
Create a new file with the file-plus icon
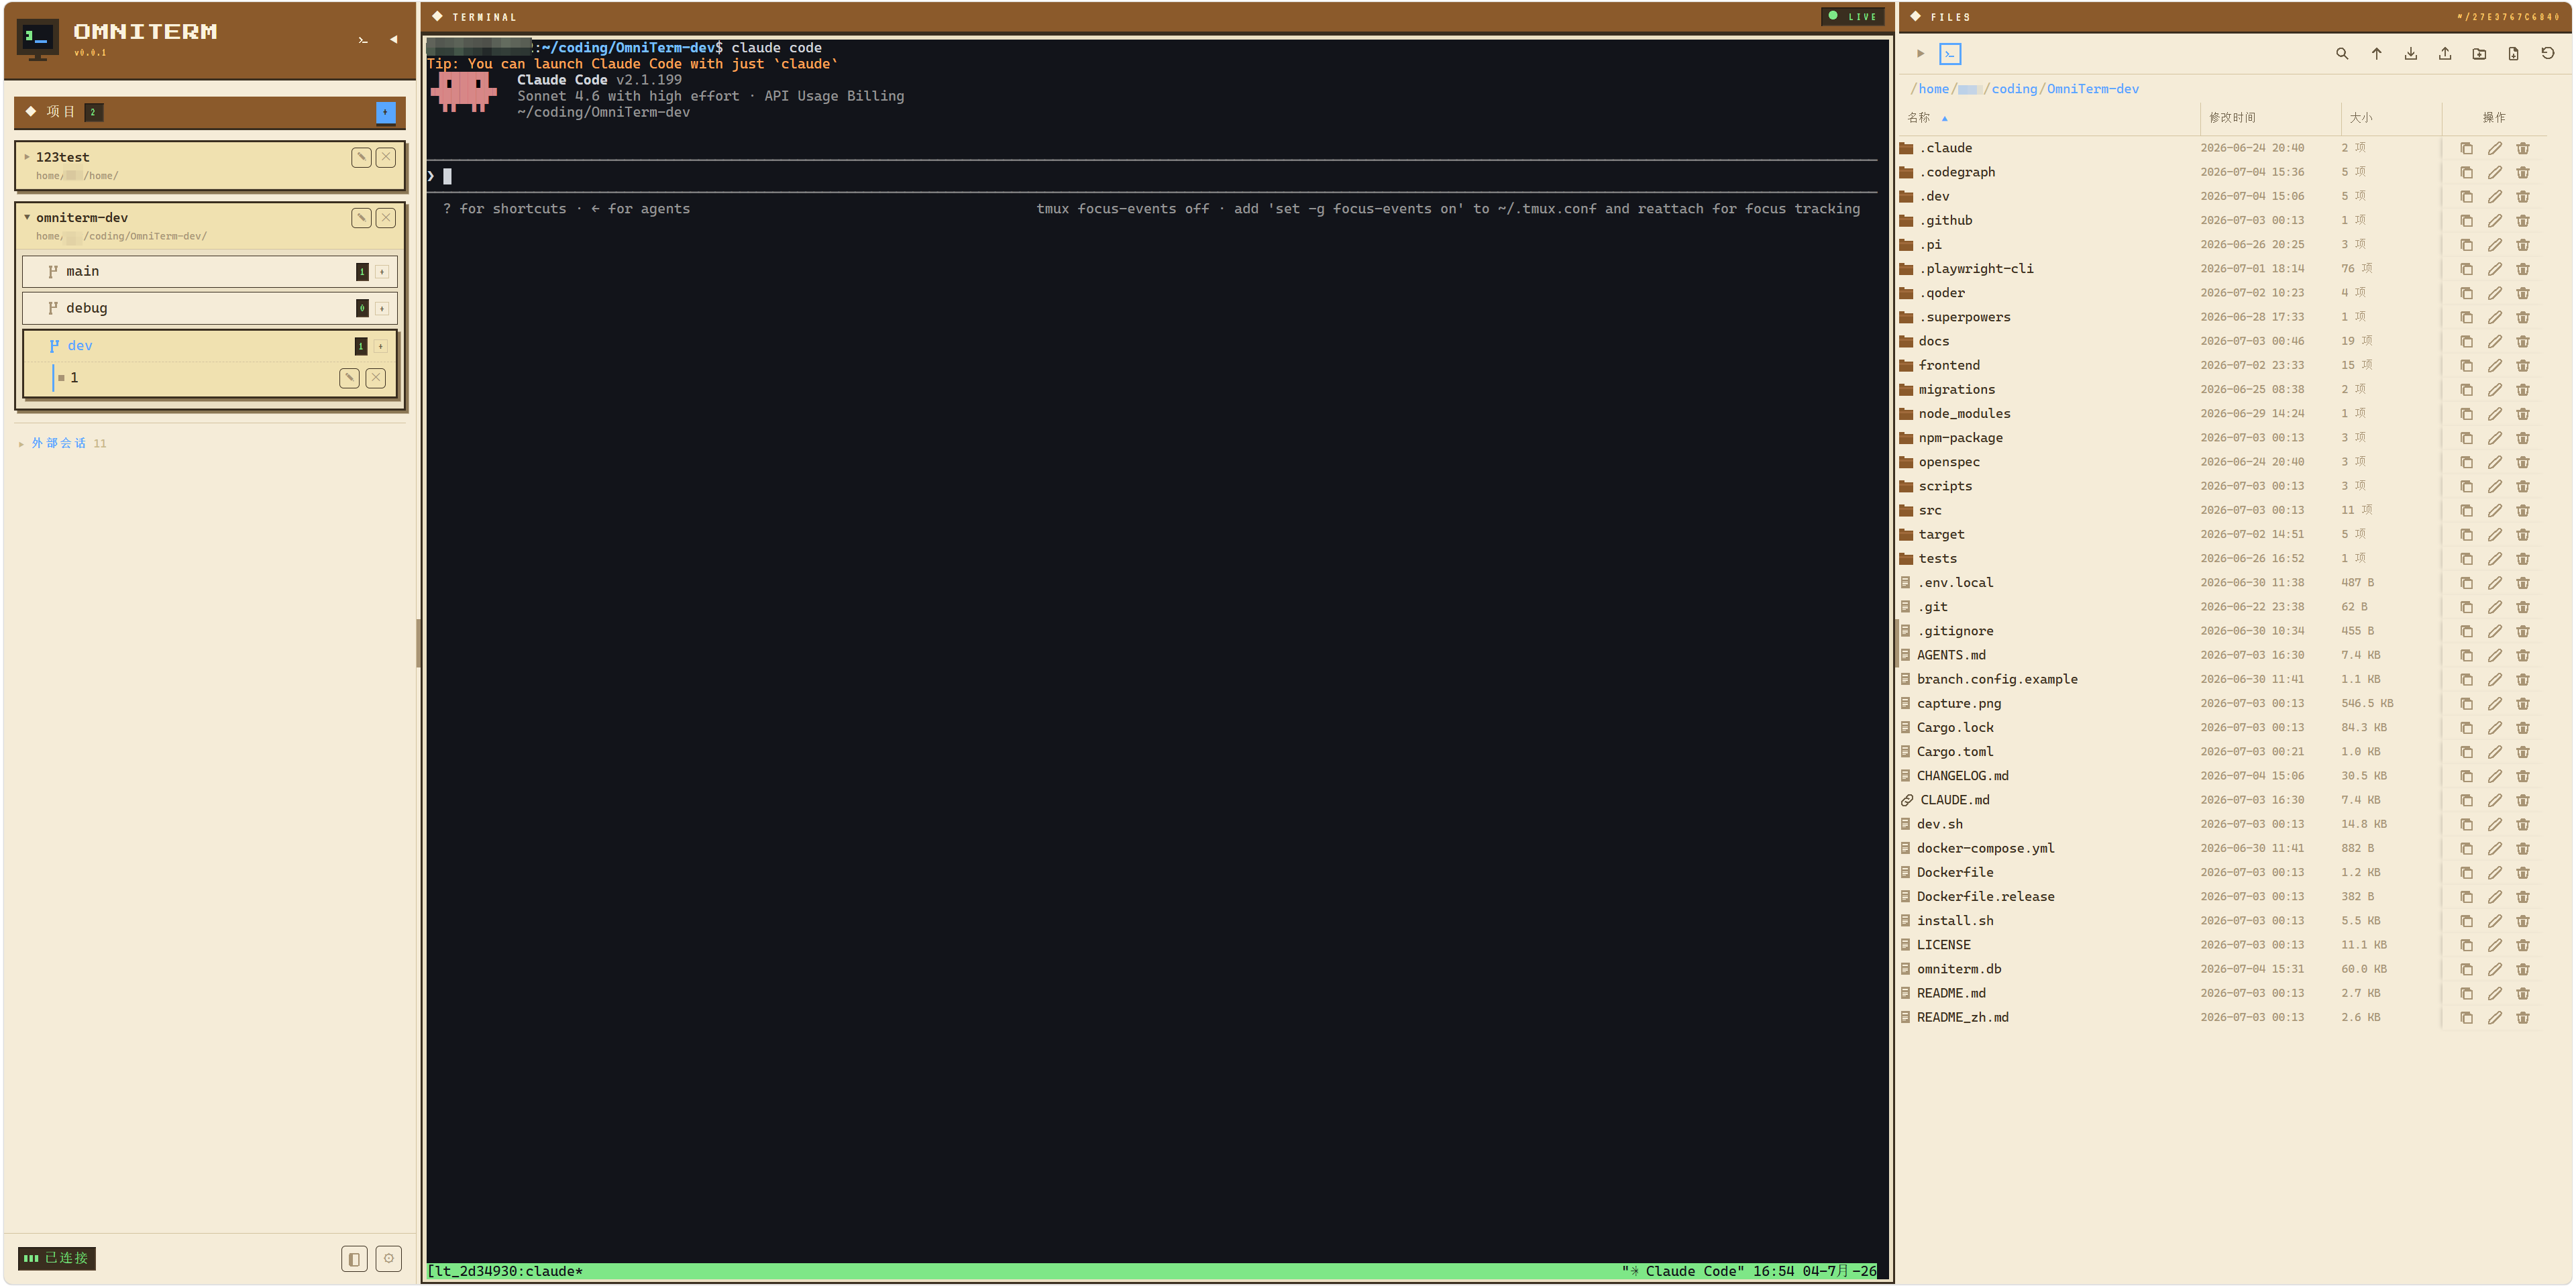[x=2513, y=54]
